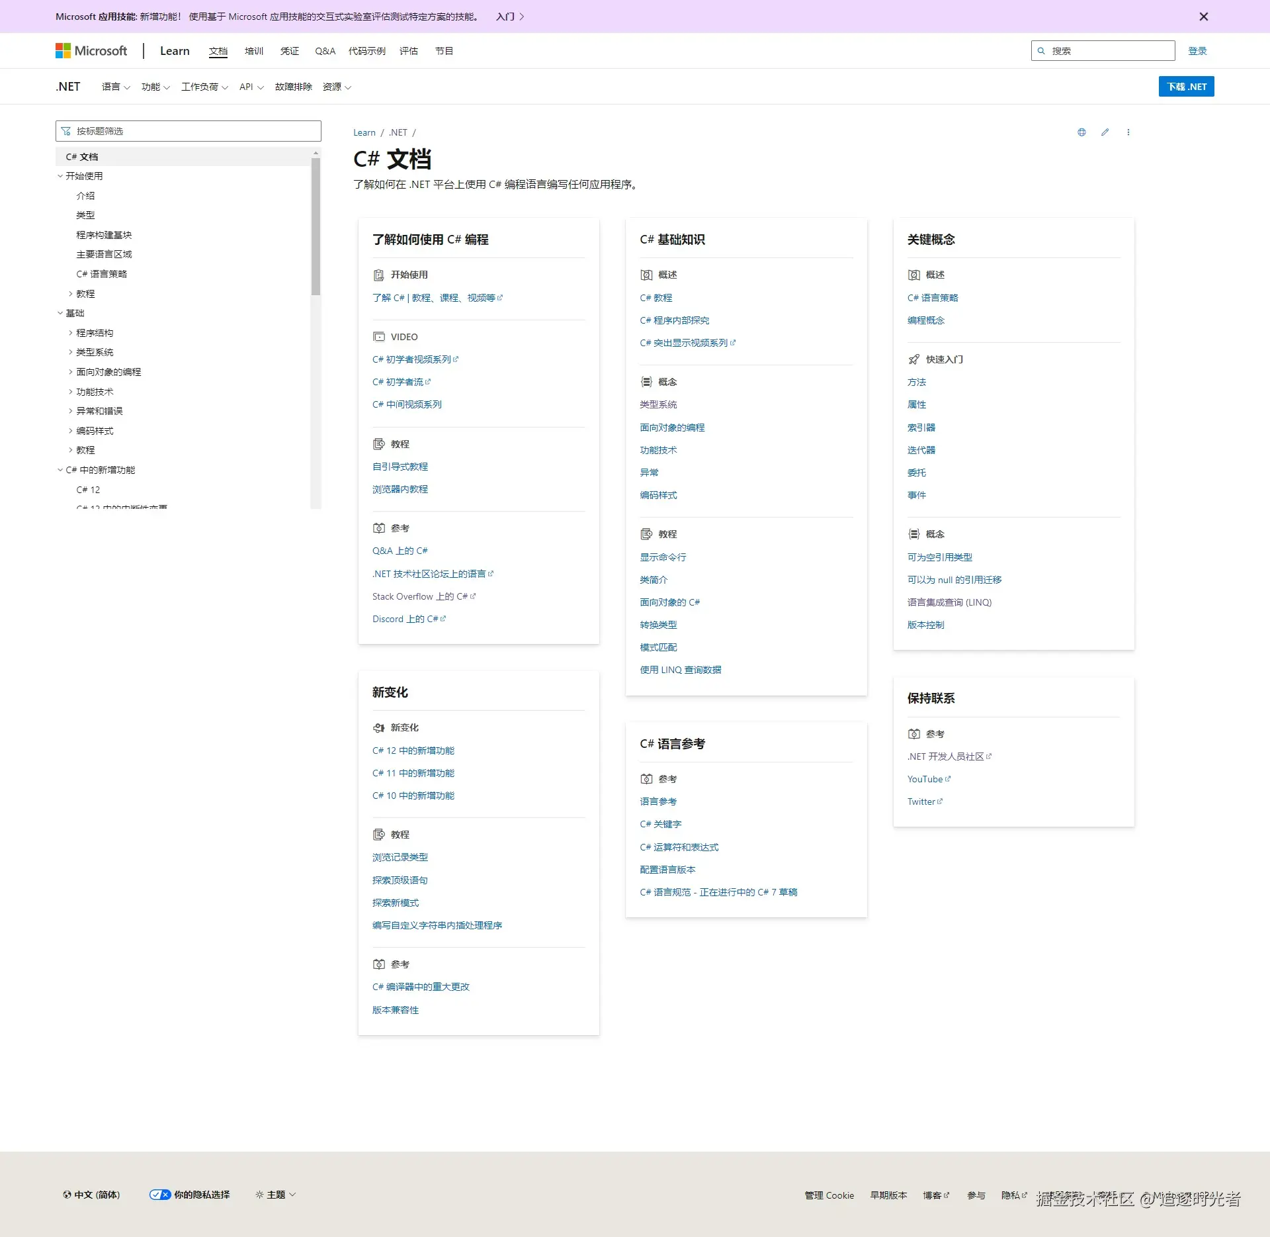Screen dimensions: 1270x1237
Task: Toggle 你的隐私选择 privacy choices switch
Action: (x=160, y=1195)
